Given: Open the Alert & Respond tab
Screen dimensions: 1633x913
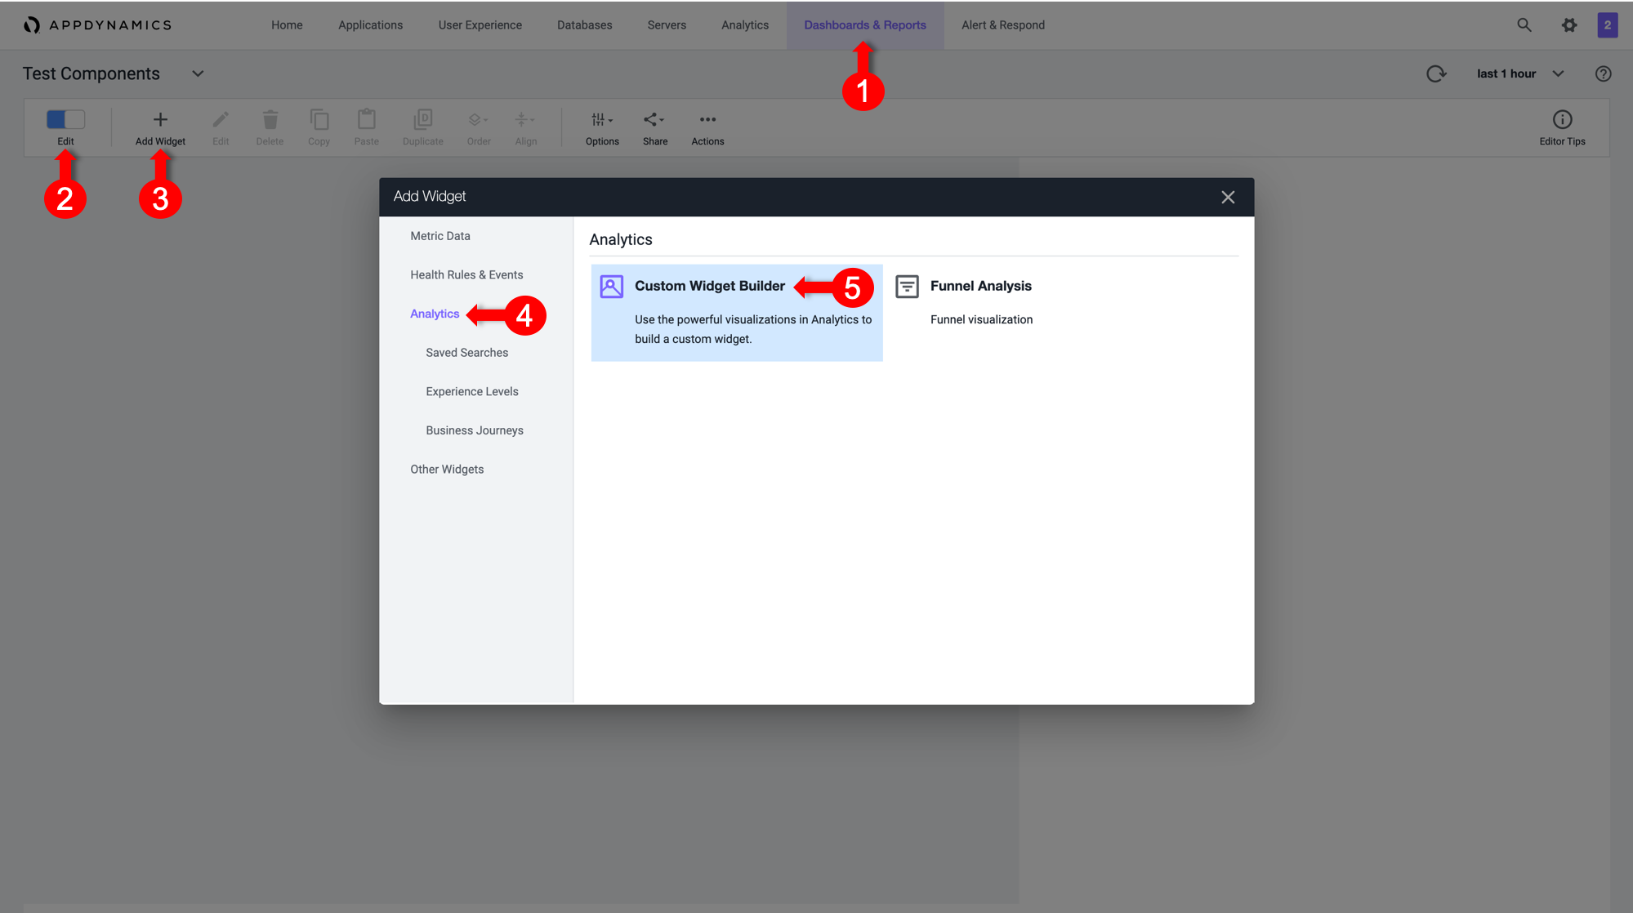Looking at the screenshot, I should (x=1003, y=25).
